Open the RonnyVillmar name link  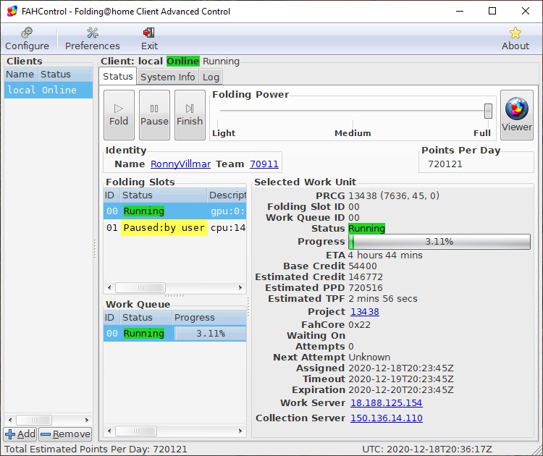(x=180, y=164)
